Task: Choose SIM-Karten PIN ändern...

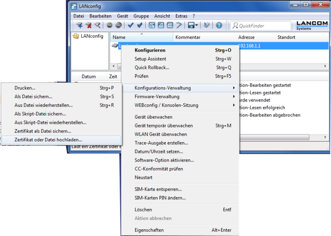Action: pyautogui.click(x=181, y=198)
